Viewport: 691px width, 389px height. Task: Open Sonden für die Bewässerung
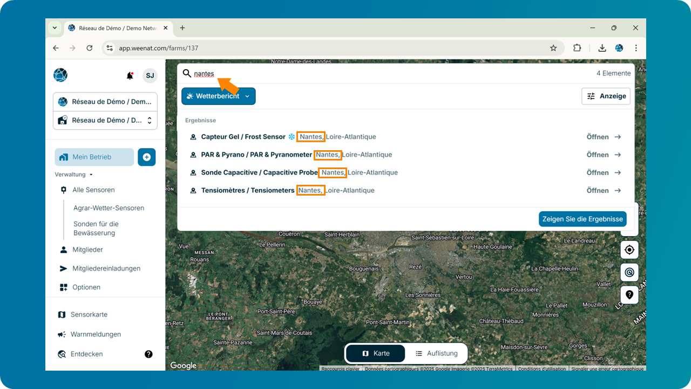pyautogui.click(x=96, y=229)
